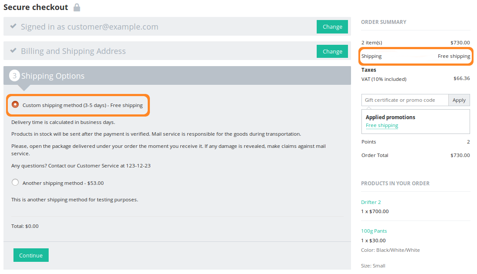477x274 pixels.
Task: Open the Free shipping applied promotion link
Action: coord(382,125)
